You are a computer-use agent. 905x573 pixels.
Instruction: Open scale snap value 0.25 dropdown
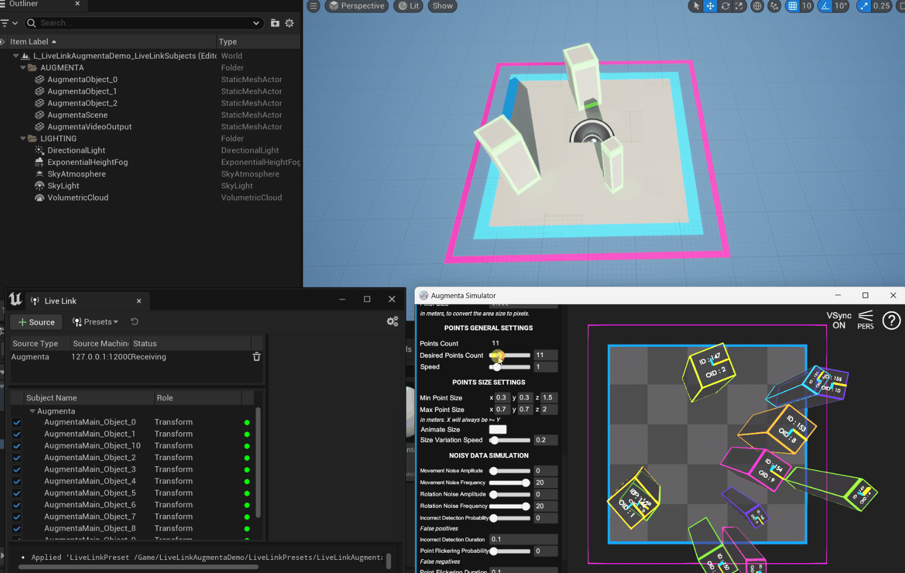pos(881,6)
